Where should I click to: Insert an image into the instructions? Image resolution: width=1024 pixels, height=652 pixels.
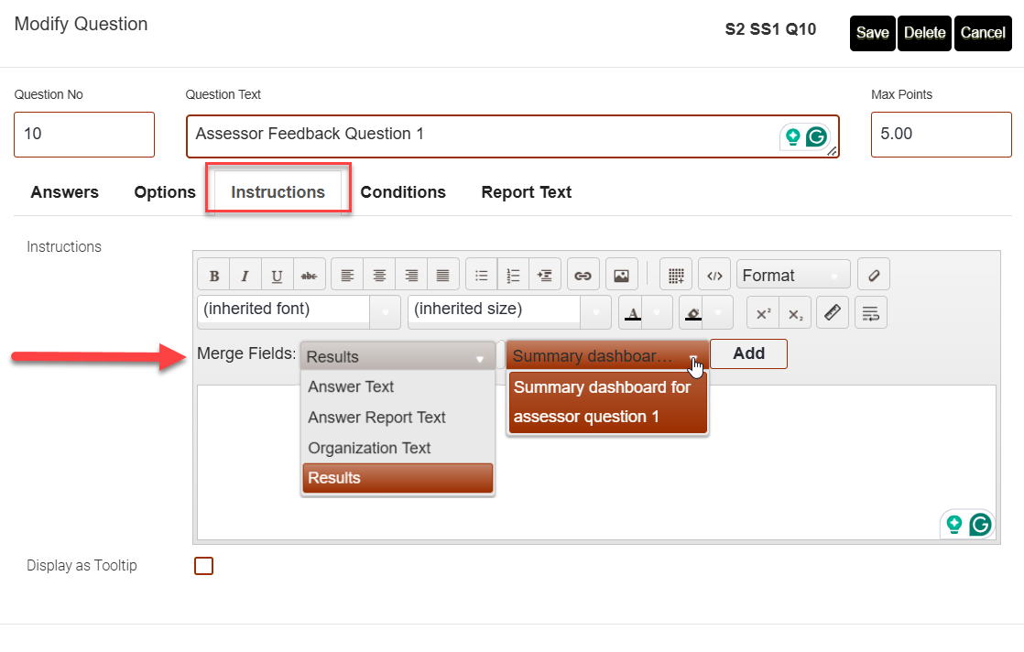pos(621,276)
